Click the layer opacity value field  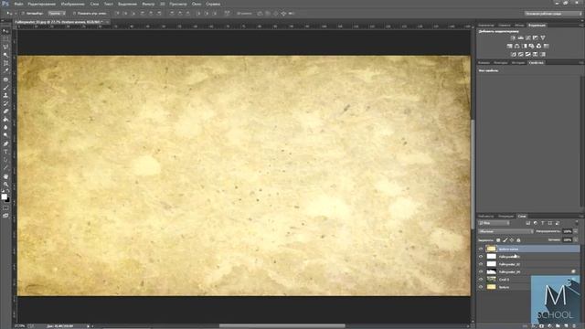point(567,231)
